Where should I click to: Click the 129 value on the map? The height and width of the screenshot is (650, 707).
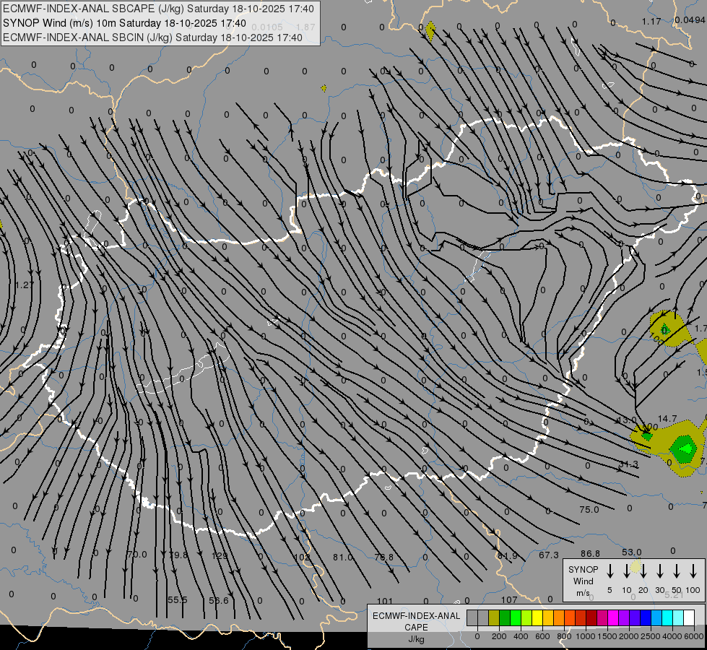pos(220,555)
